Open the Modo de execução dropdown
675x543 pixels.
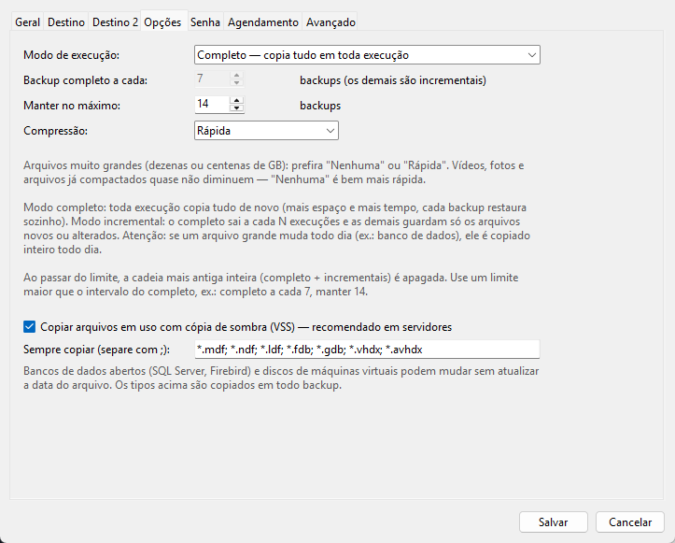pos(367,55)
